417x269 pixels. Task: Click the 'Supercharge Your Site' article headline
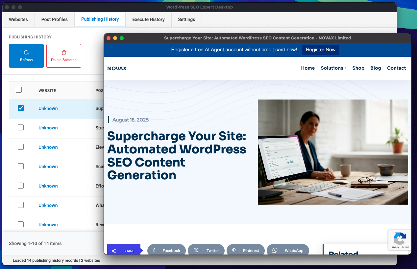[x=177, y=155]
